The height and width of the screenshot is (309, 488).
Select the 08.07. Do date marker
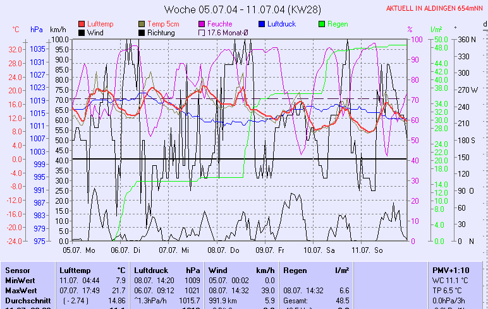click(x=227, y=250)
